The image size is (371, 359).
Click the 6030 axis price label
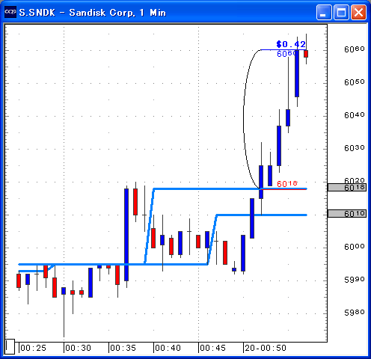click(x=355, y=148)
